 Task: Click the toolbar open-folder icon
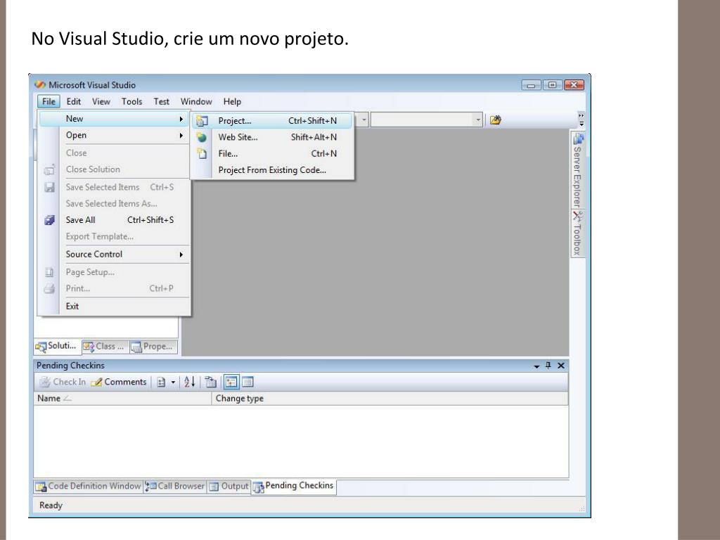point(495,120)
